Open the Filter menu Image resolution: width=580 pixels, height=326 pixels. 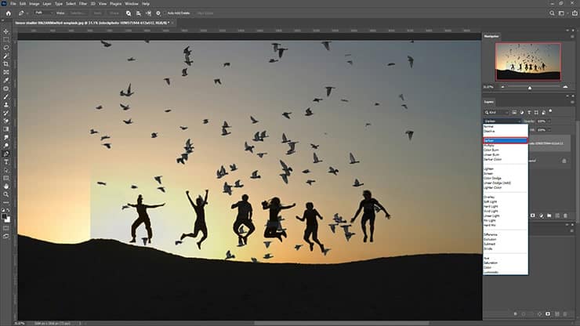[x=82, y=4]
